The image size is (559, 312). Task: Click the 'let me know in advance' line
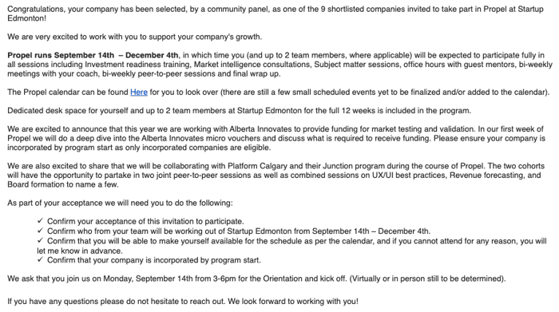pyautogui.click(x=80, y=251)
